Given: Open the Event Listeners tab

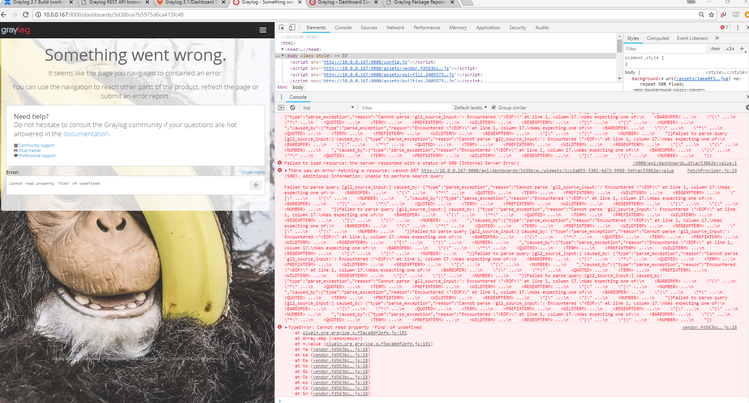Looking at the screenshot, I should [x=692, y=38].
